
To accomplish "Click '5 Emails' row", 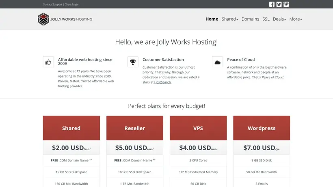I will coord(262,183).
